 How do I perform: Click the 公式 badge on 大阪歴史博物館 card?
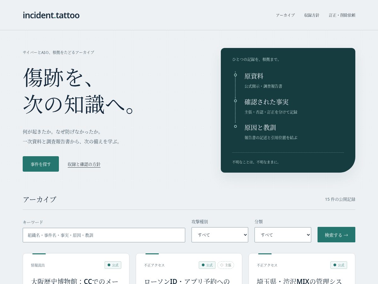pos(113,265)
